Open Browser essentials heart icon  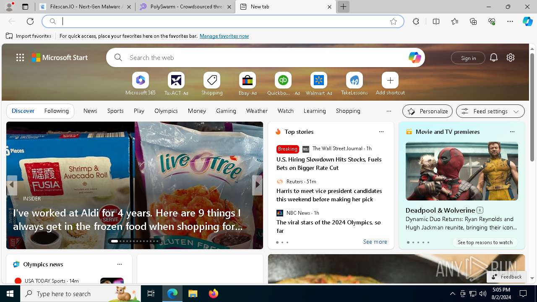click(x=492, y=21)
